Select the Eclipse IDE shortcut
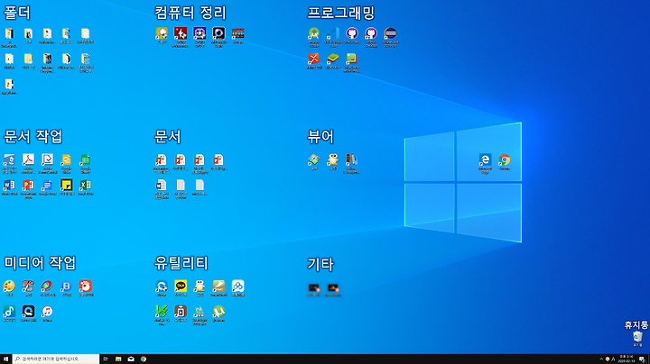The image size is (650, 364). coord(390,33)
